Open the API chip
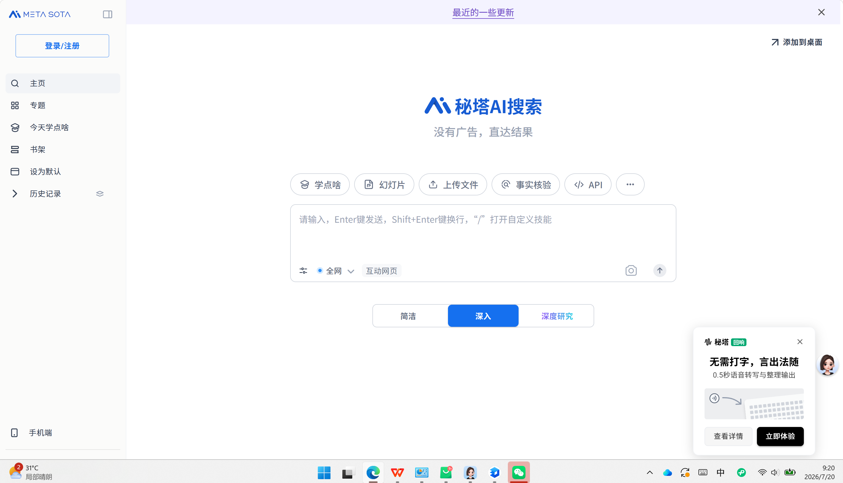843x483 pixels. click(588, 184)
